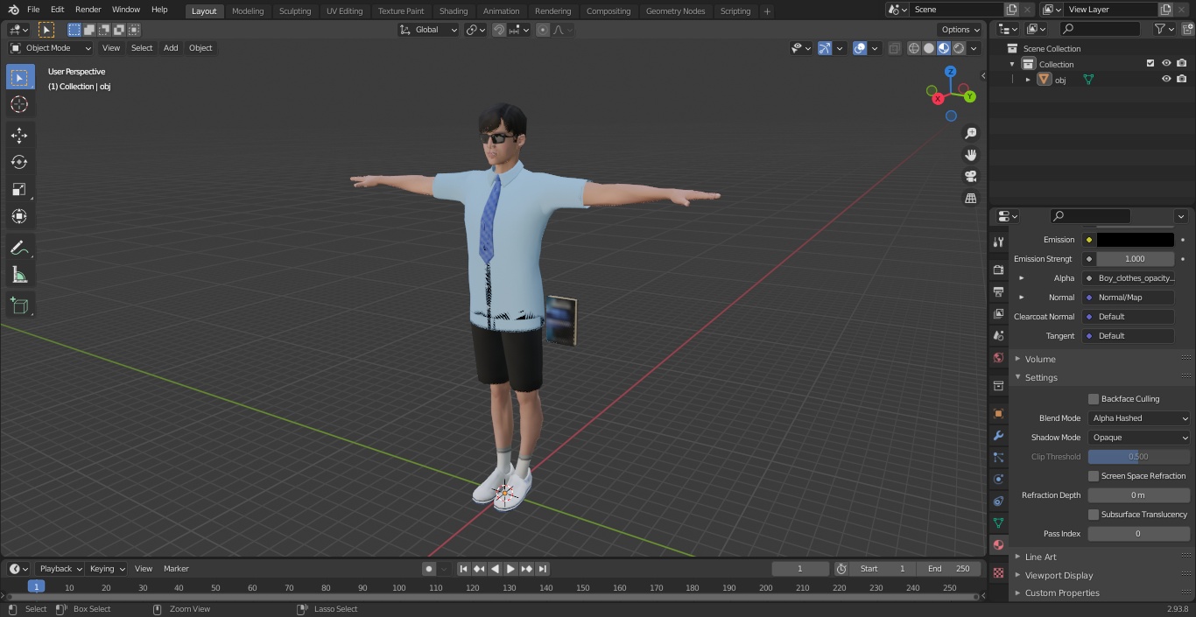
Task: Switch to the Geometry Nodes workspace tab
Action: point(675,11)
